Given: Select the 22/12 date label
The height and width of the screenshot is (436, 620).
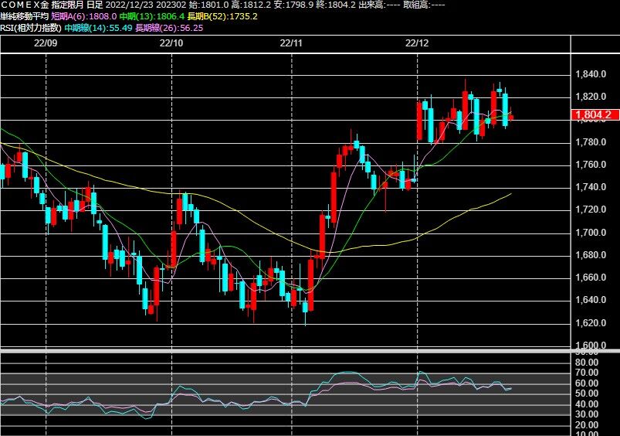Looking at the screenshot, I should 417,43.
